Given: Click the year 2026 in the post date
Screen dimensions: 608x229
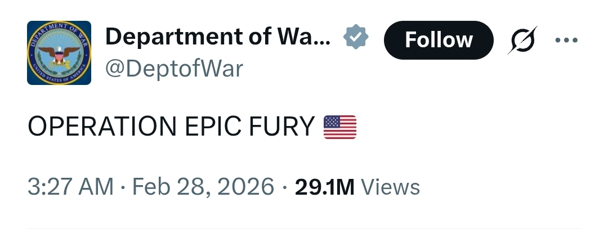Looking at the screenshot, I should tap(246, 186).
